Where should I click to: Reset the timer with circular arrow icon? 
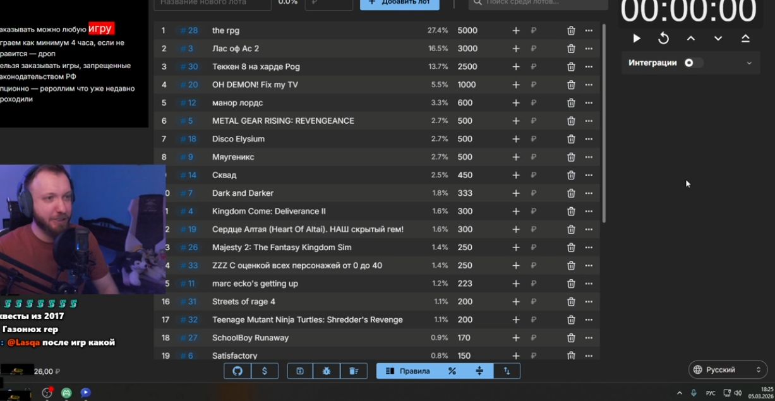[x=664, y=39]
